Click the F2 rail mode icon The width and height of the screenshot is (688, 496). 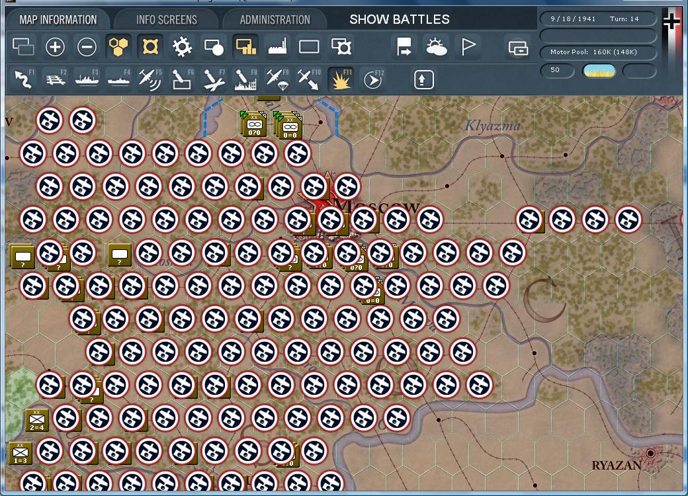pos(54,79)
